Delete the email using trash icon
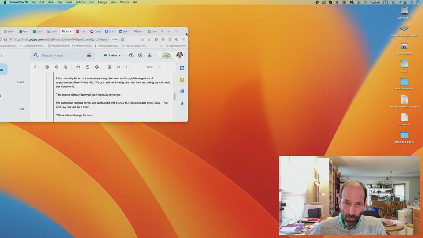Viewport: 423px width, 238px height. (66, 67)
